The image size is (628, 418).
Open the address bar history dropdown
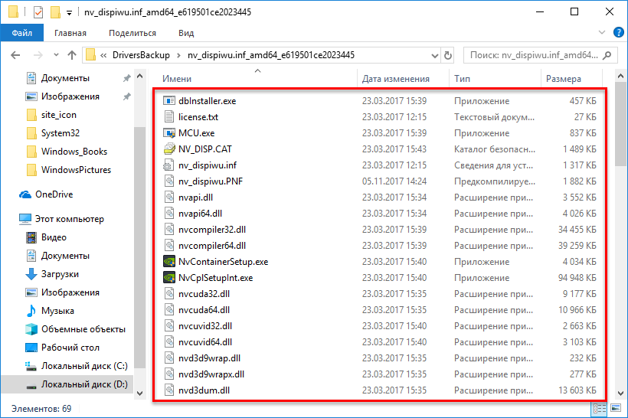tap(434, 55)
